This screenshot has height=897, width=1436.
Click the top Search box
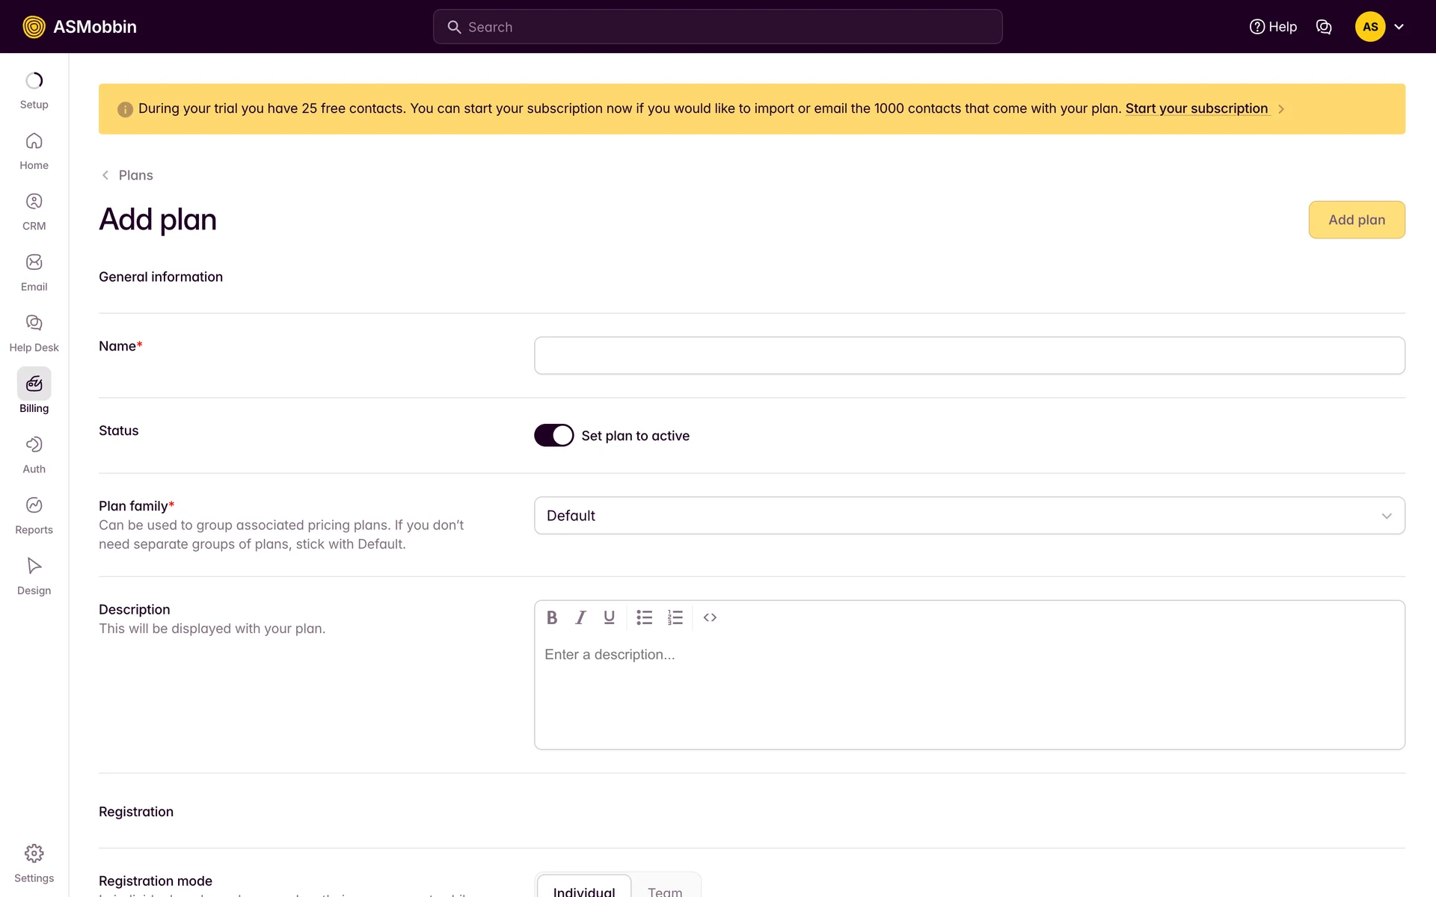718,27
